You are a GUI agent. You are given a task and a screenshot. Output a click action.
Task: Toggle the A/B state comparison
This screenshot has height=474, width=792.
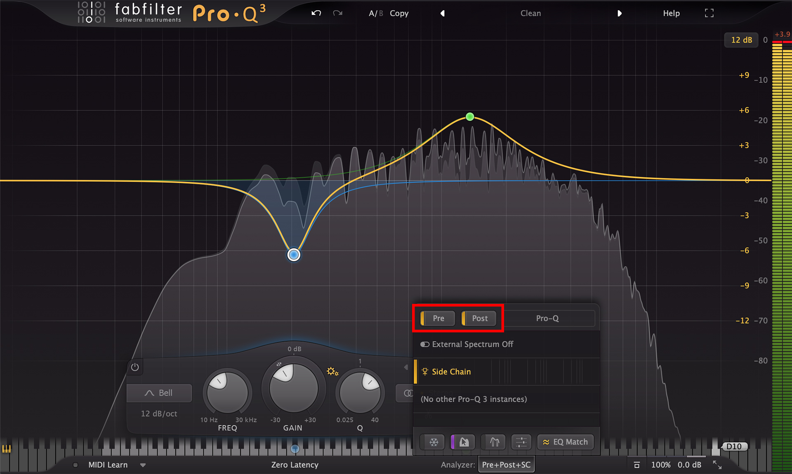tap(376, 13)
